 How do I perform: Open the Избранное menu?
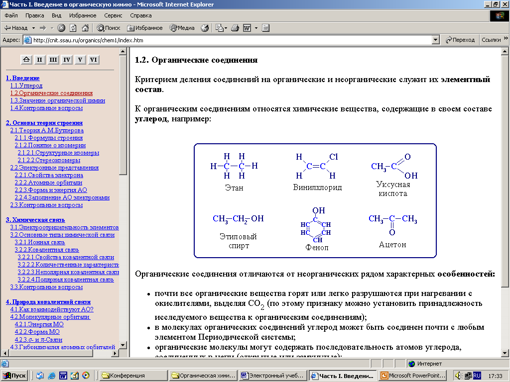[83, 15]
